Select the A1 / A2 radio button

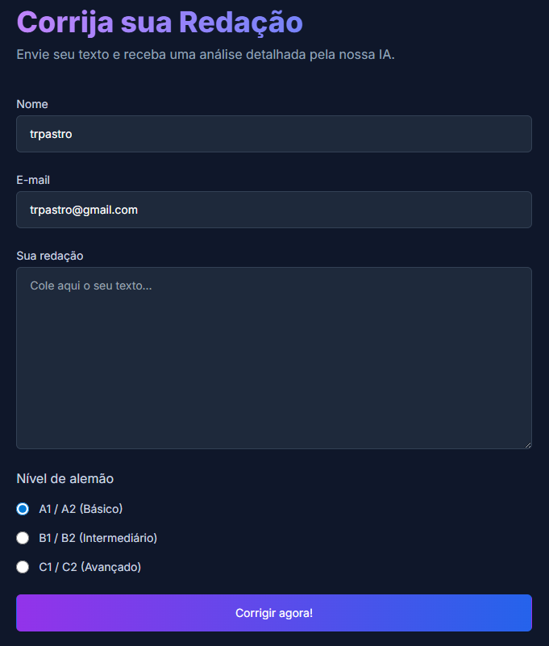tap(23, 509)
